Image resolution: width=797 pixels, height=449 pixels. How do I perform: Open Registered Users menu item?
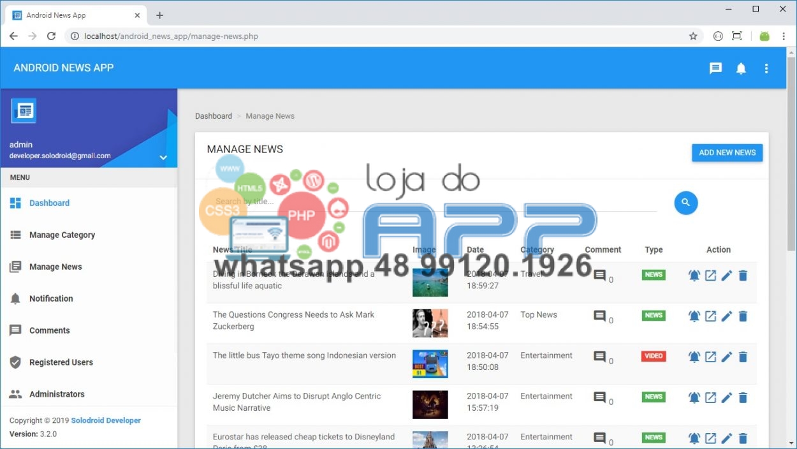coord(61,362)
